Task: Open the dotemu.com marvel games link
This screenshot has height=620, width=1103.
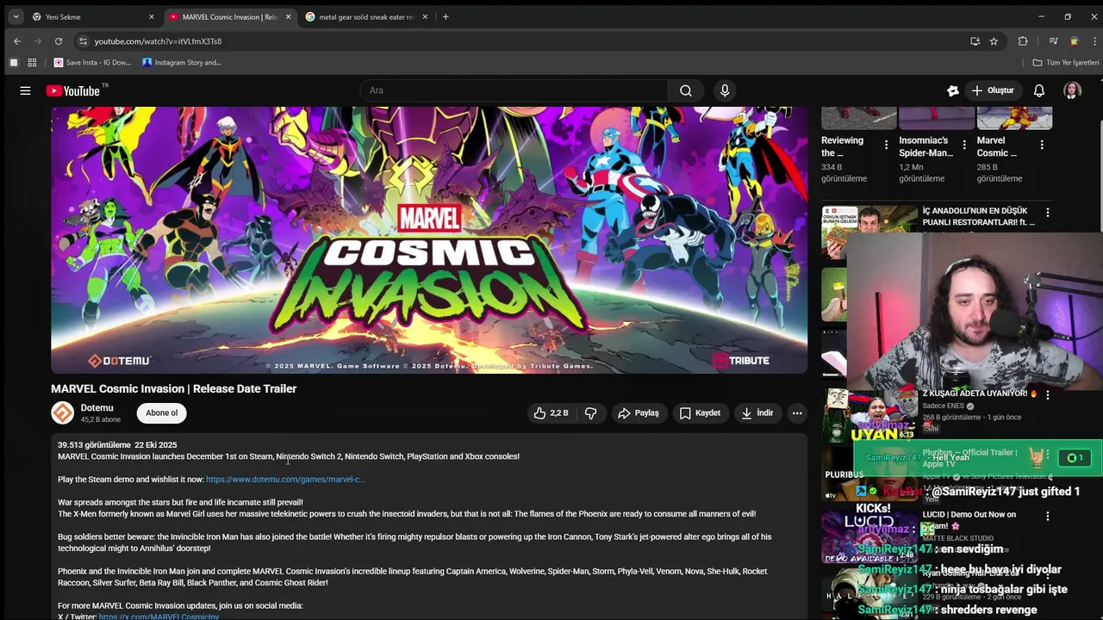Action: click(285, 480)
